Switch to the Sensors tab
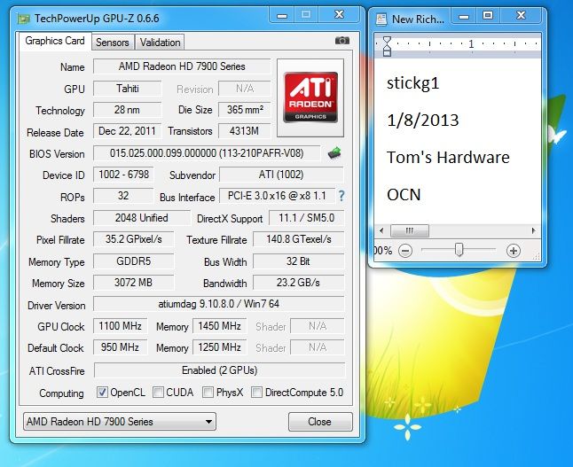The width and height of the screenshot is (573, 467). click(113, 43)
